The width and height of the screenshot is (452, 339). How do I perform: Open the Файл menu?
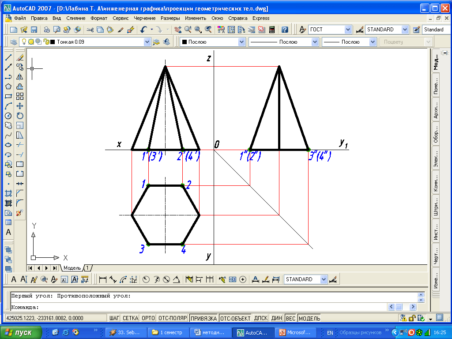[x=20, y=18]
